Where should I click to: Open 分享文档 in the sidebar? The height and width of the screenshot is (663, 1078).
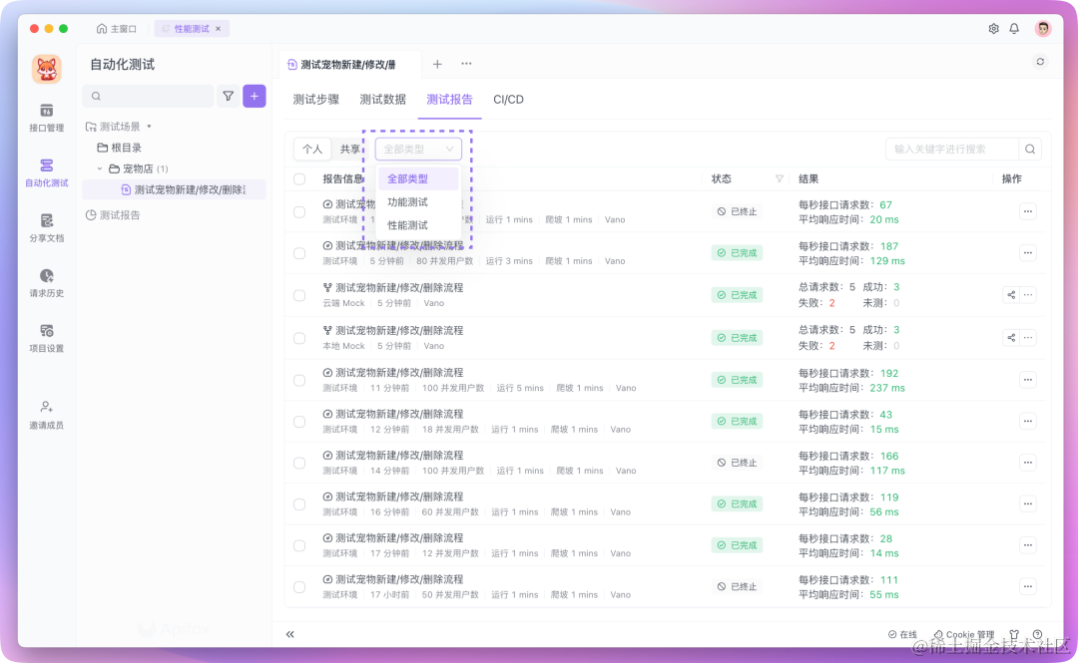46,227
